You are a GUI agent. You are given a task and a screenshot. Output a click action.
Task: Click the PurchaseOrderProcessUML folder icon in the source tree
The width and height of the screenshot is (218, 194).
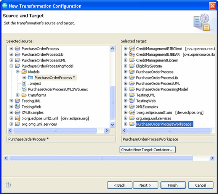[18, 60]
